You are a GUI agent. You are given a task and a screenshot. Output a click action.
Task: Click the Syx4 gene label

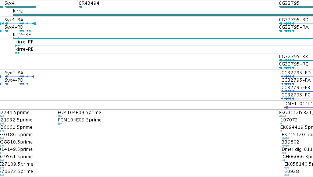10,3
